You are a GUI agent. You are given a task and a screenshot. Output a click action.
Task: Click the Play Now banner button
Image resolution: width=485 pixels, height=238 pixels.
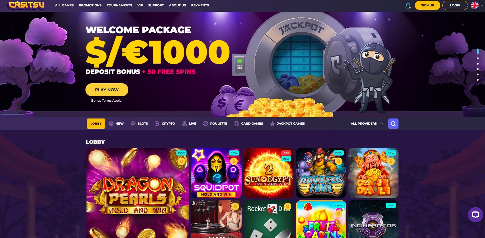(x=107, y=90)
